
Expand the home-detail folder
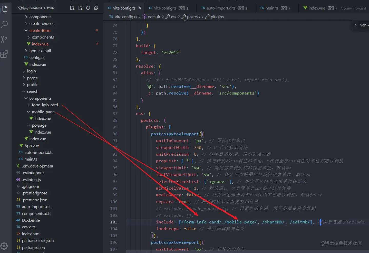(40, 51)
